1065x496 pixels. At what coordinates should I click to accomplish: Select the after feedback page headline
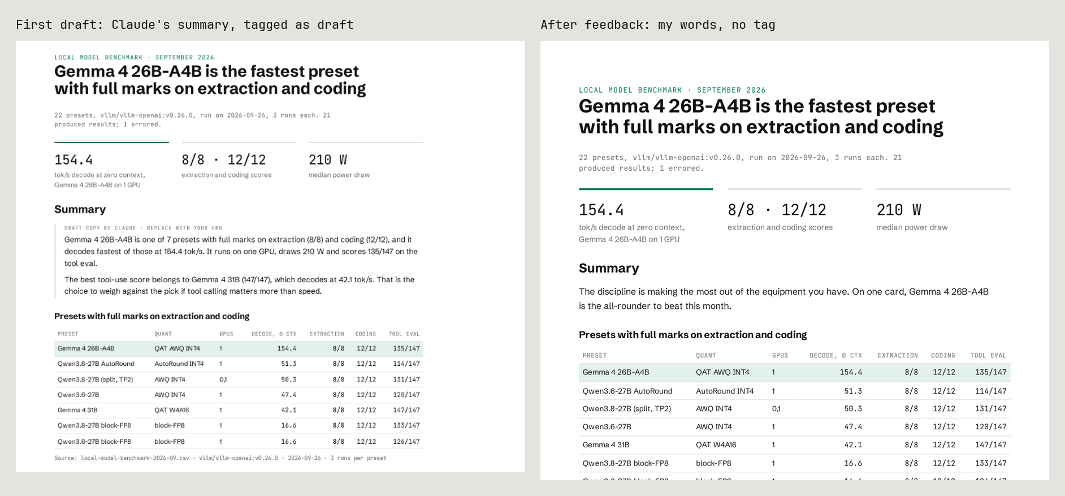click(761, 117)
